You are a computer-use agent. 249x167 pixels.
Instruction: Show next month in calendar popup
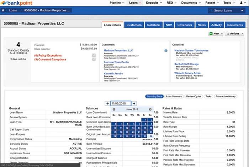click(150, 109)
